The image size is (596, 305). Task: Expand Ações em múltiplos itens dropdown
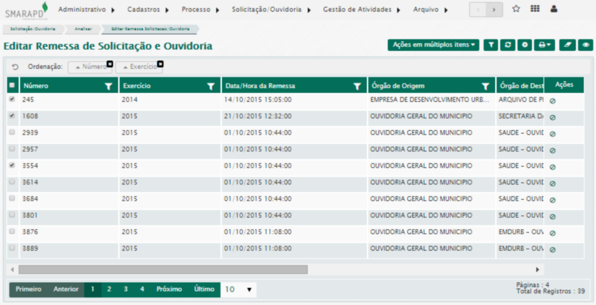tap(433, 46)
